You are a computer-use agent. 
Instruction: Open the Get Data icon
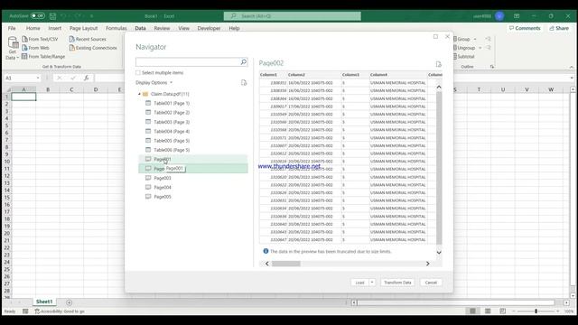coord(13,42)
